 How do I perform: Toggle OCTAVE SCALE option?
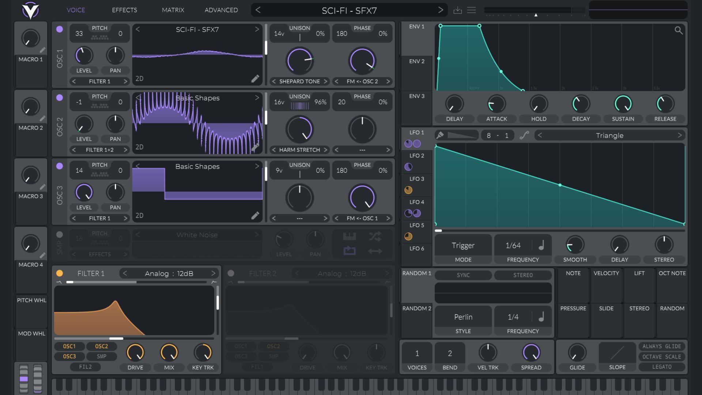pyautogui.click(x=662, y=357)
